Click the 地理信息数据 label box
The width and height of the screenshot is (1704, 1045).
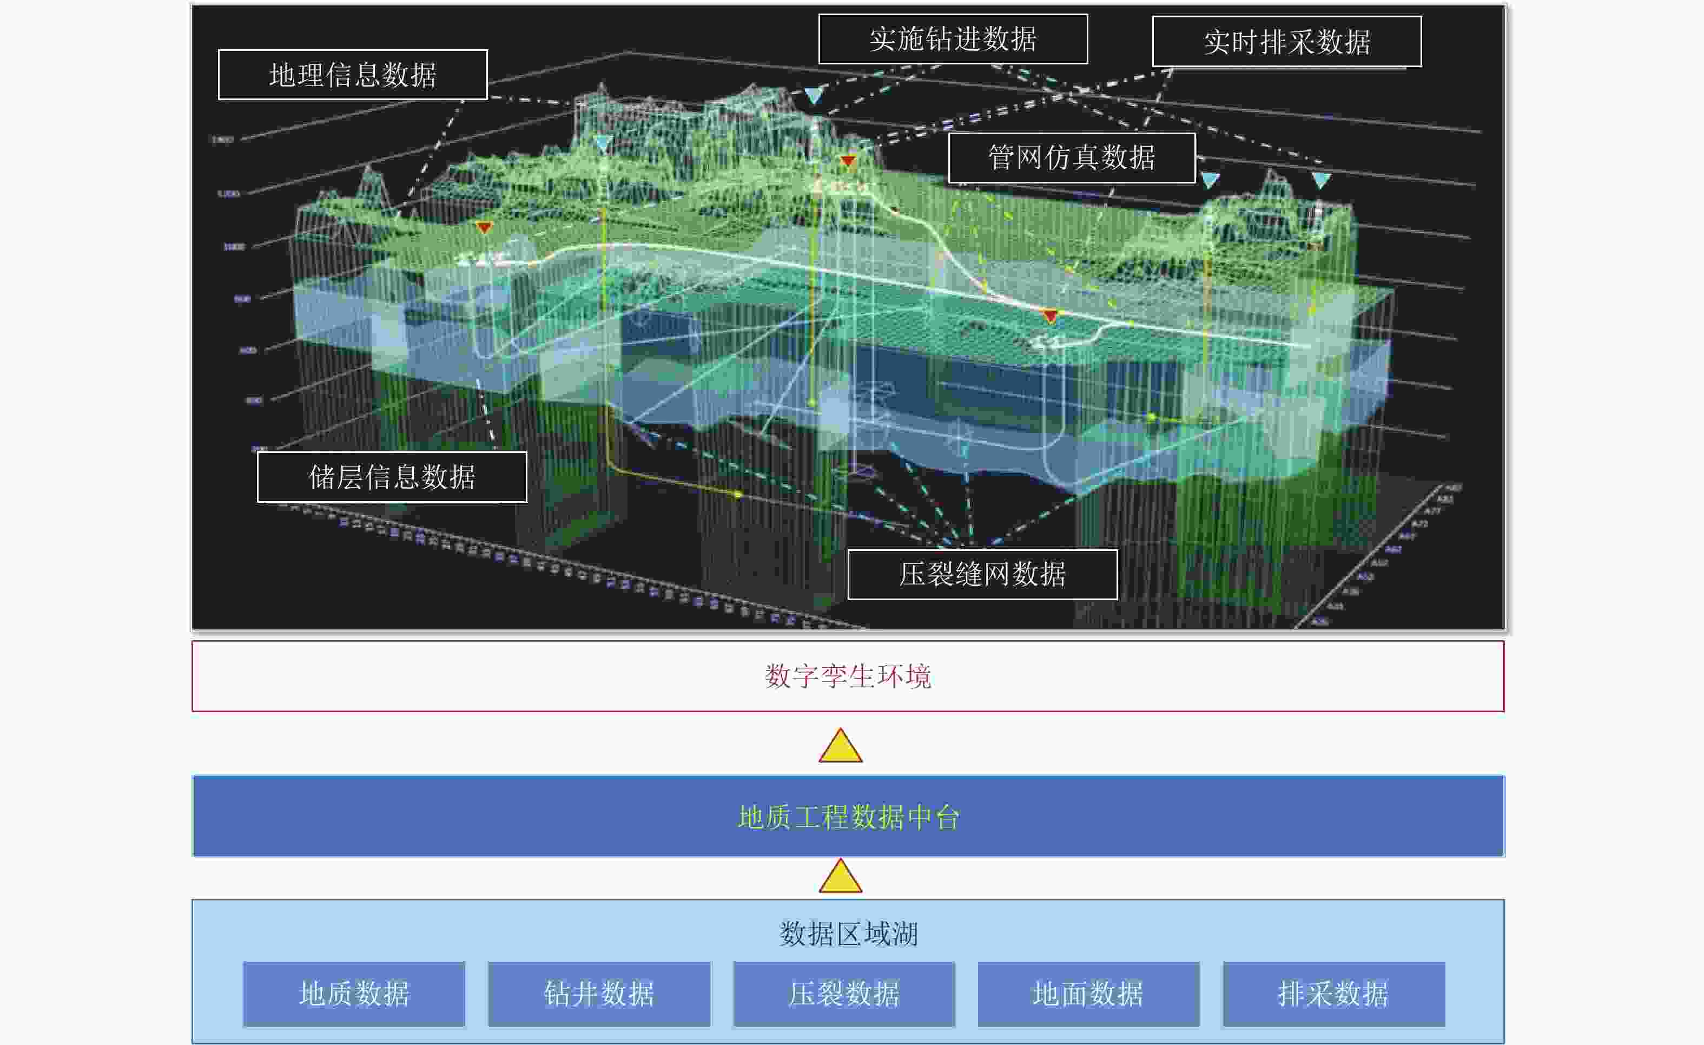point(353,75)
